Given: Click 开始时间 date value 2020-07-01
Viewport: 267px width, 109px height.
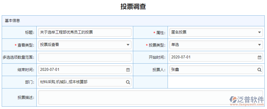Looking at the screenshot, I should click(181, 57).
